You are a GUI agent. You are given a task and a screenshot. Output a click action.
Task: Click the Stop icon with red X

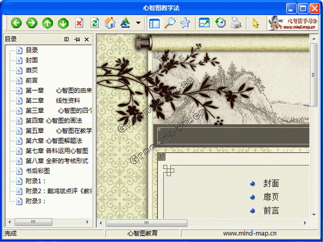coord(79,23)
